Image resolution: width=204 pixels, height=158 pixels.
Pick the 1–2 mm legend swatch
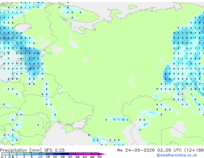[20, 154]
